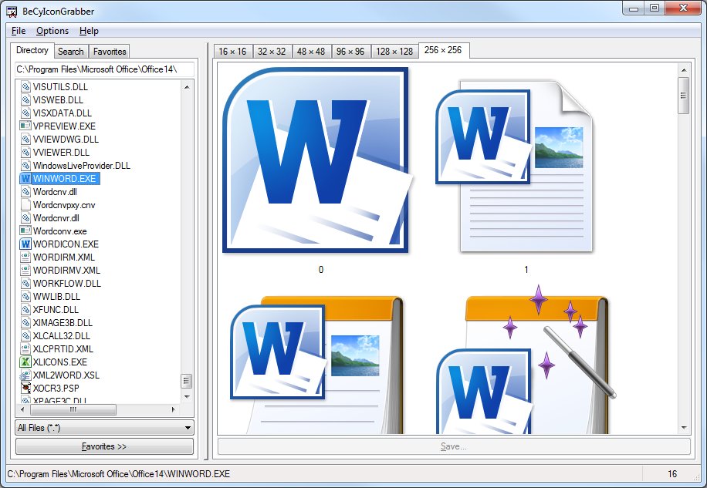Select the Word wizard icon with magic wand
Viewport: 707px width, 488px height.
[x=525, y=362]
